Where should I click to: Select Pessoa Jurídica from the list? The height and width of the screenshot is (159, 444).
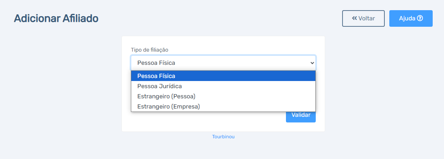pyautogui.click(x=223, y=86)
